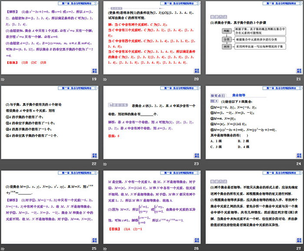Image resolution: width=304 pixels, height=251 pixels.
Task: Click the animation star under slide 25
Action: point(3,248)
